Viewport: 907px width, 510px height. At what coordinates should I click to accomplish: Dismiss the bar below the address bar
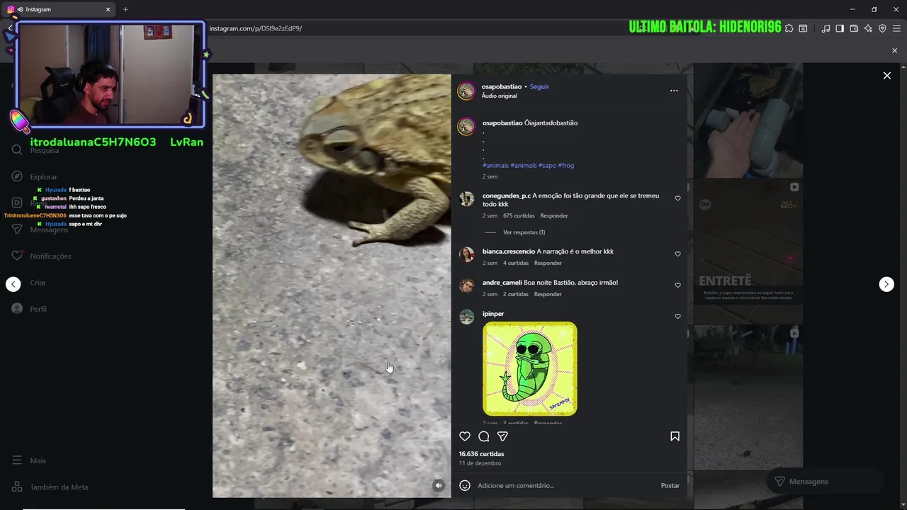[x=894, y=50]
